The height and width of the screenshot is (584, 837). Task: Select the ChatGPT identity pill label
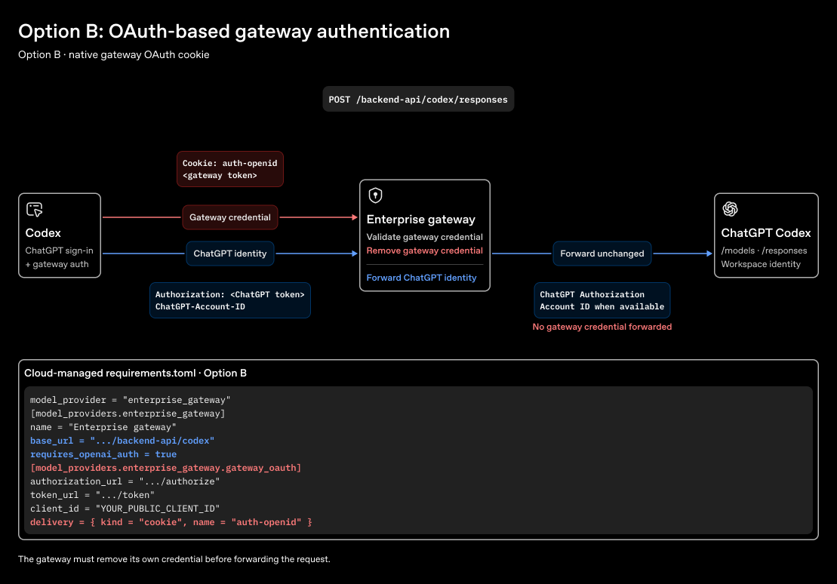tap(230, 254)
